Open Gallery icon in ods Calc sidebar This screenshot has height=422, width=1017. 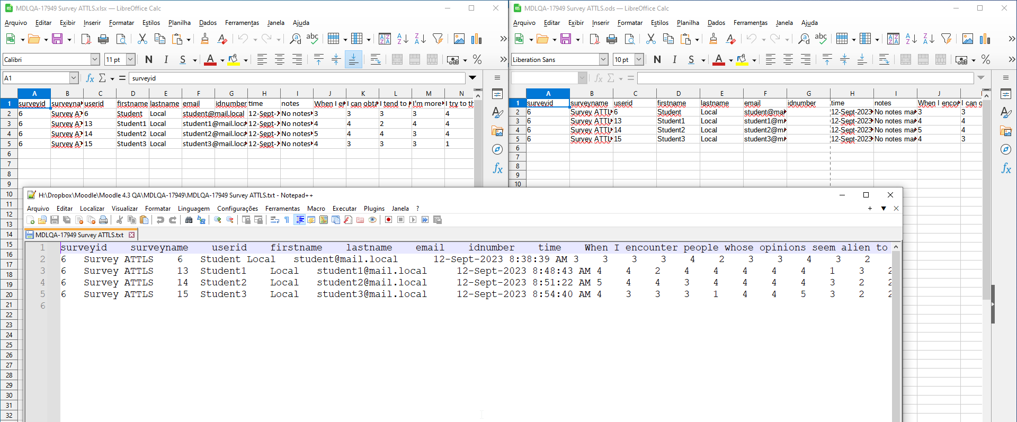point(1005,131)
